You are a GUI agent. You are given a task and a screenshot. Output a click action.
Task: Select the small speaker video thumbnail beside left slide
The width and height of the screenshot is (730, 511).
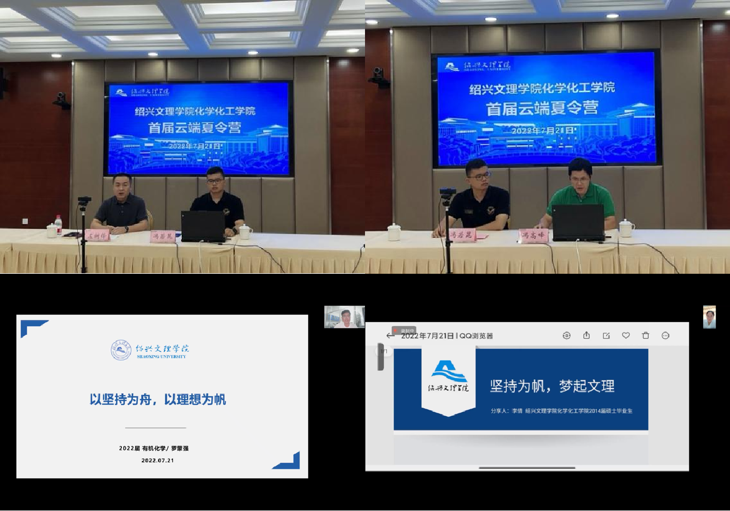coord(344,316)
